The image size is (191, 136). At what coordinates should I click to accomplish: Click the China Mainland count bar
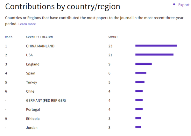coord(156,46)
